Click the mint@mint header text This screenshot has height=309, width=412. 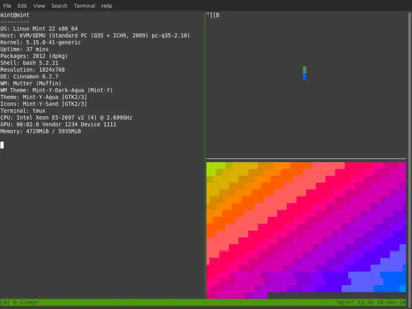click(15, 15)
